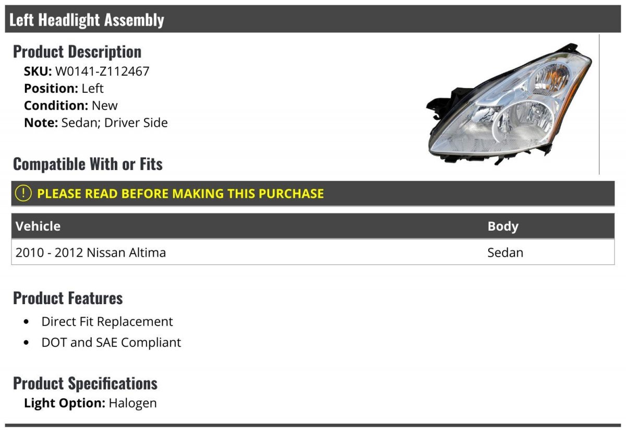Click the Left Headlight Assembly title bar
The image size is (626, 432).
tap(87, 20)
